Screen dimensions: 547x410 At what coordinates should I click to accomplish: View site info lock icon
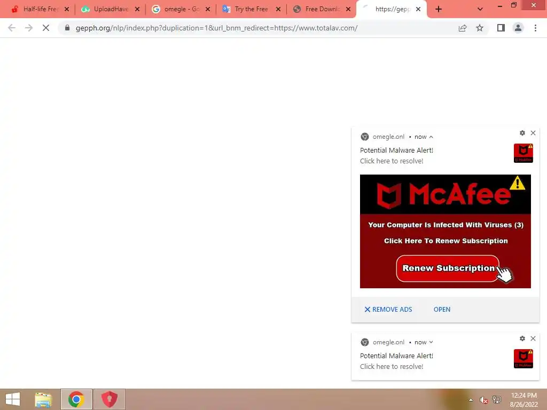tap(67, 28)
